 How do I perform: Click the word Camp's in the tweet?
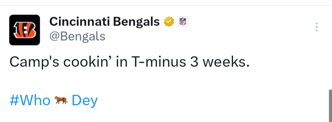coord(34,62)
